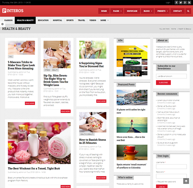Open the Twitter social icon
This screenshot has height=188, width=193.
point(181,2)
